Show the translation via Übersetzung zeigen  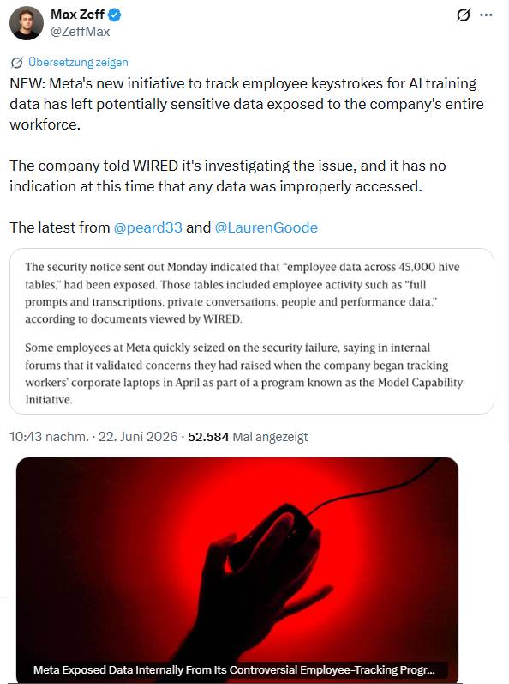pos(78,63)
